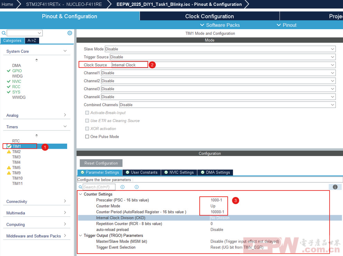Open the Combined Channels dropdown
The height and width of the screenshot is (256, 343).
(227, 105)
